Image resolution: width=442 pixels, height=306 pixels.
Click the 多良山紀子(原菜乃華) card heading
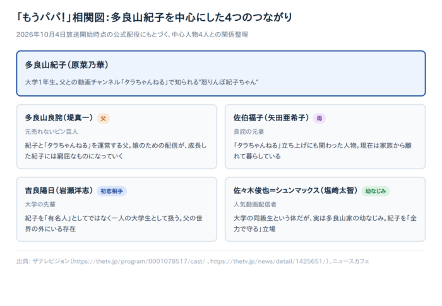click(67, 65)
